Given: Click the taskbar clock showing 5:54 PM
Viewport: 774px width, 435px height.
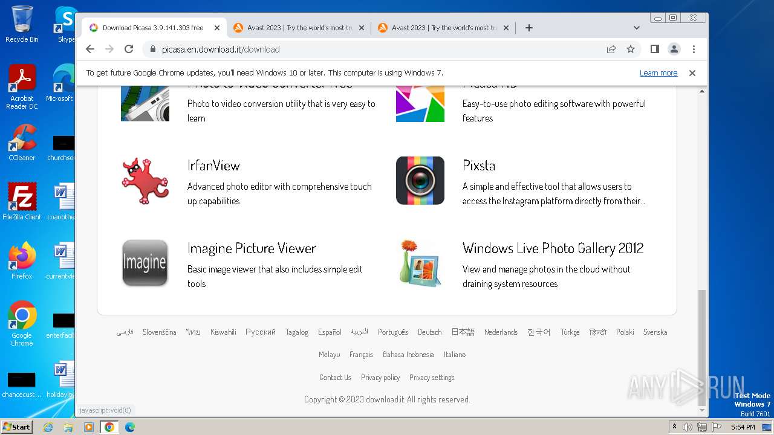Looking at the screenshot, I should pos(743,427).
